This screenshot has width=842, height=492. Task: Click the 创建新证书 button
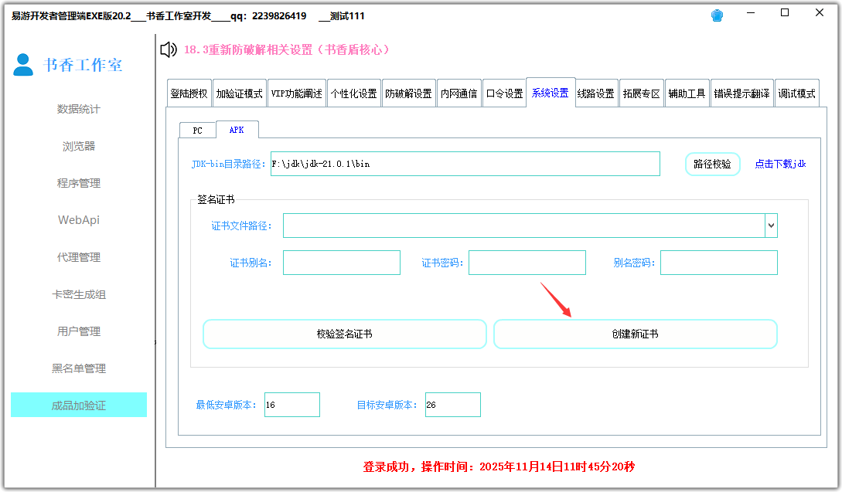636,334
